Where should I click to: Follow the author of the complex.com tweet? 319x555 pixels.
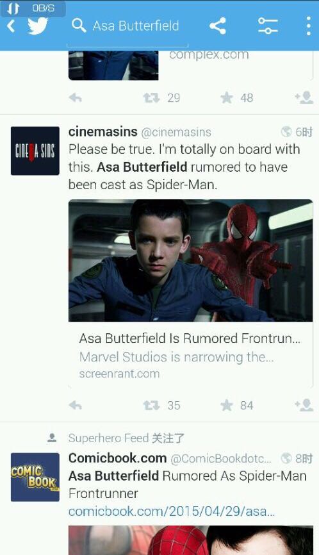(304, 97)
